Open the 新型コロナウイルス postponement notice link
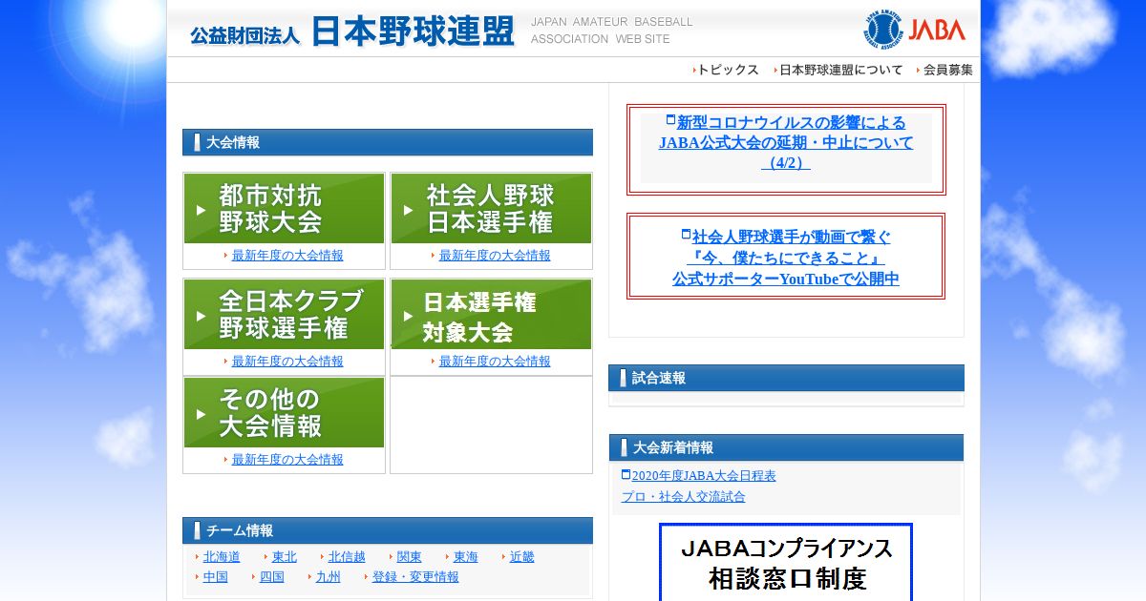 (786, 143)
